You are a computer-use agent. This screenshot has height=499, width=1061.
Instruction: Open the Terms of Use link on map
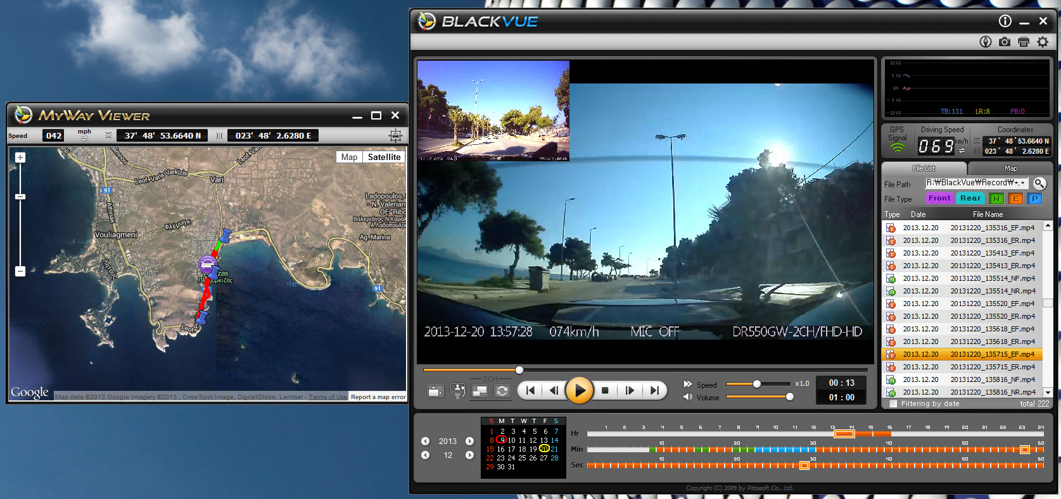[327, 397]
